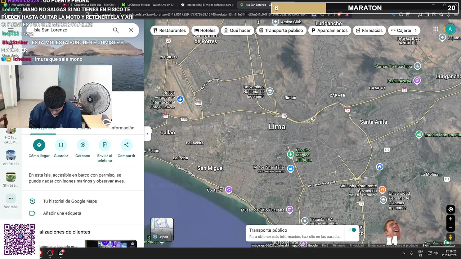Filter map by Restaurantes
461x259 pixels.
[x=169, y=31]
